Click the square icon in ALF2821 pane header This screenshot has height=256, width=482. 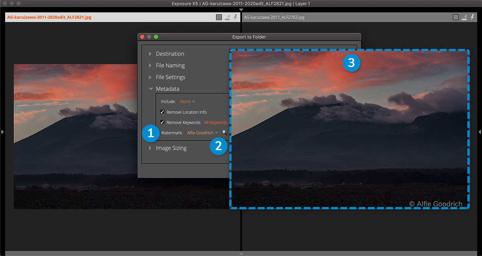219,17
